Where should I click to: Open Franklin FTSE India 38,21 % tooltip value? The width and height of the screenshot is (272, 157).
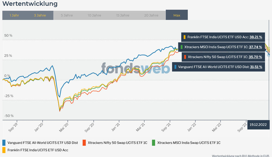click(x=256, y=37)
